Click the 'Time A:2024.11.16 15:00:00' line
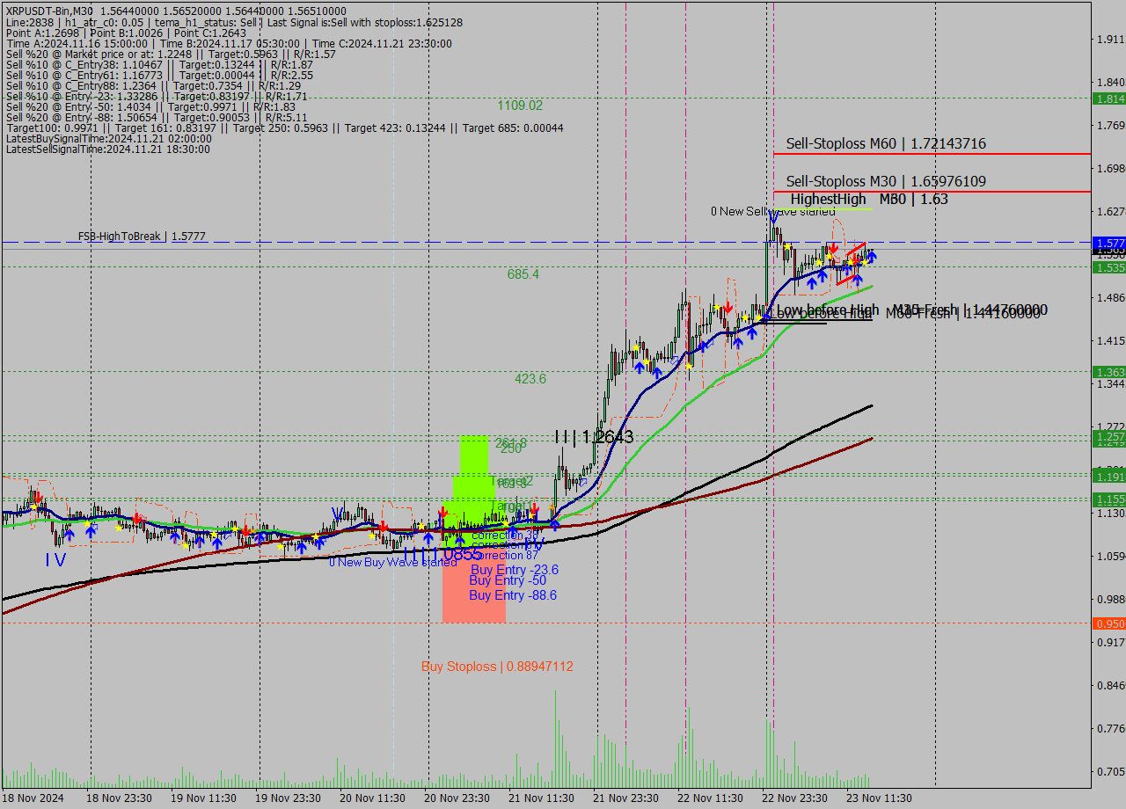The width and height of the screenshot is (1126, 809). [229, 44]
